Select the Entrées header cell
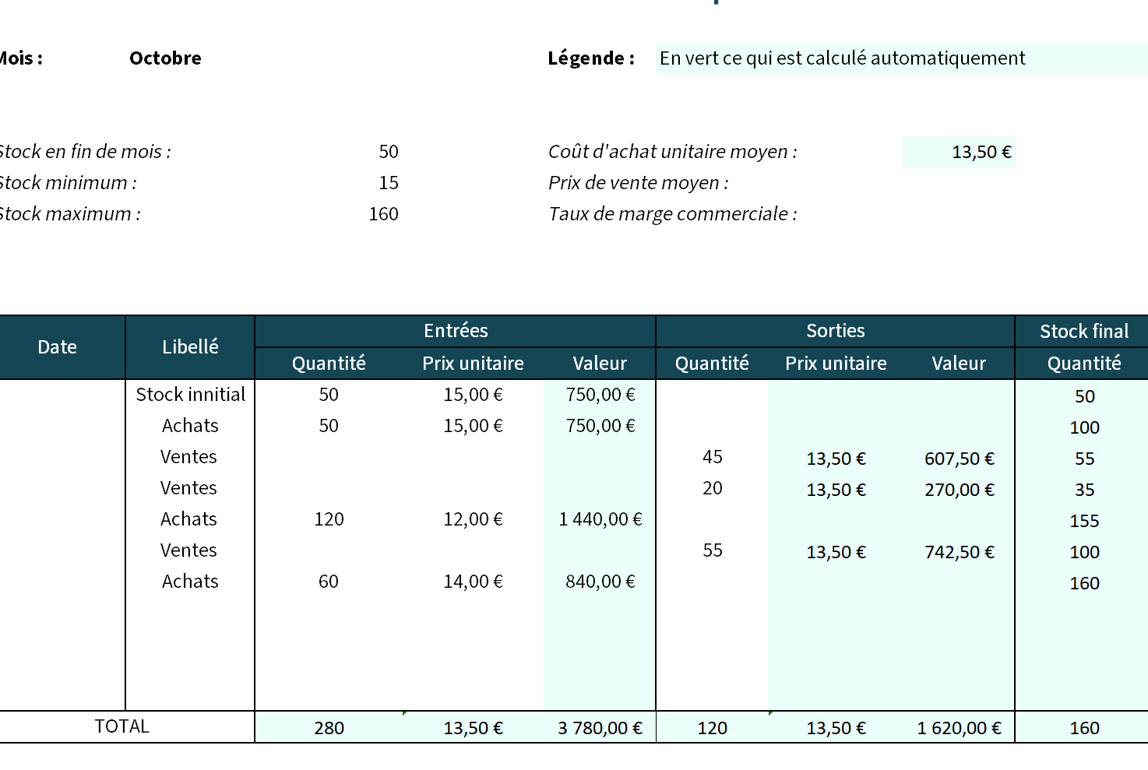This screenshot has height=770, width=1148. pyautogui.click(x=456, y=330)
